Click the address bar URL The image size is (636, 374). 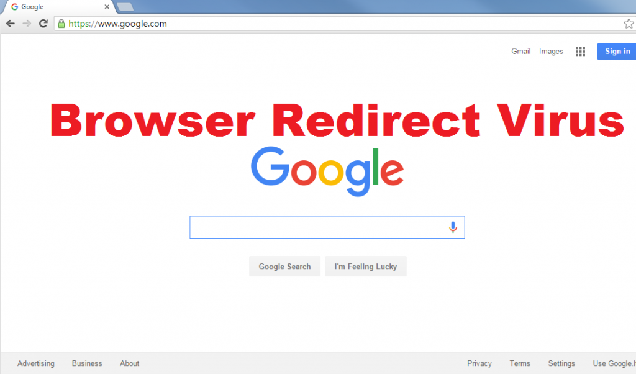(x=117, y=24)
